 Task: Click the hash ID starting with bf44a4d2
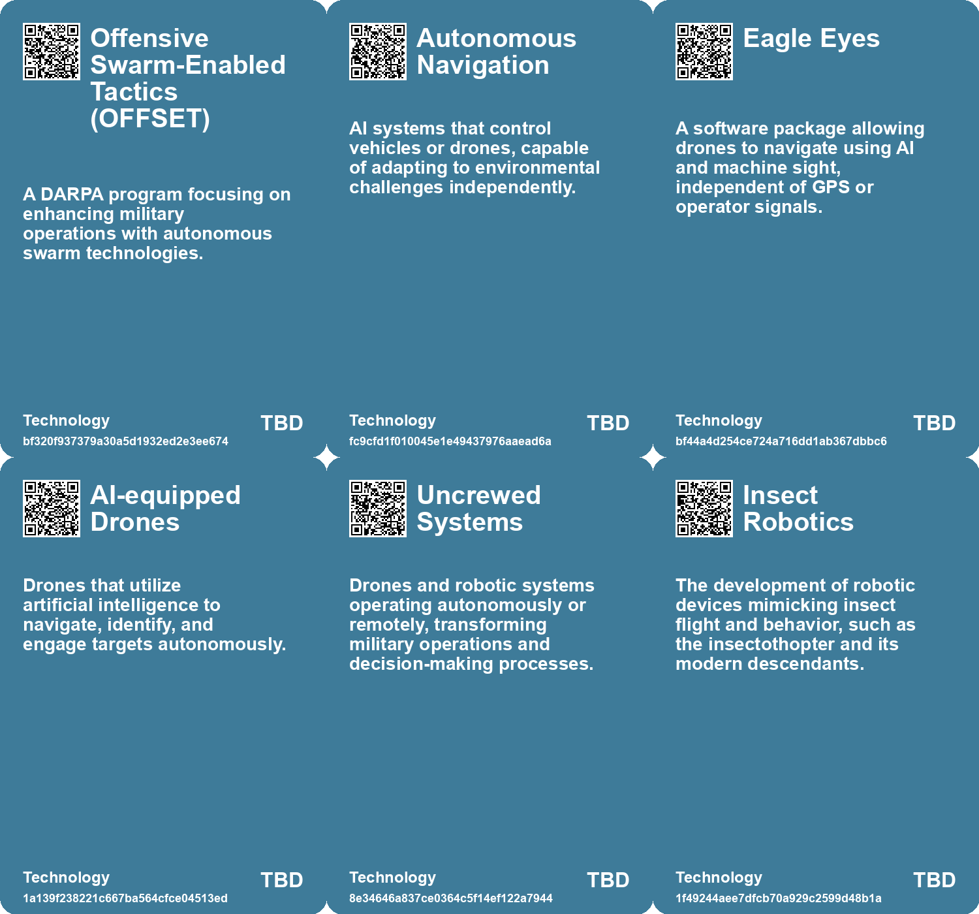point(781,441)
